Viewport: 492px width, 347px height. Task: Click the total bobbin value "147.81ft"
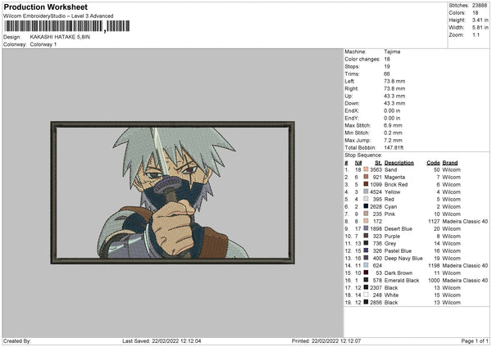pyautogui.click(x=394, y=147)
